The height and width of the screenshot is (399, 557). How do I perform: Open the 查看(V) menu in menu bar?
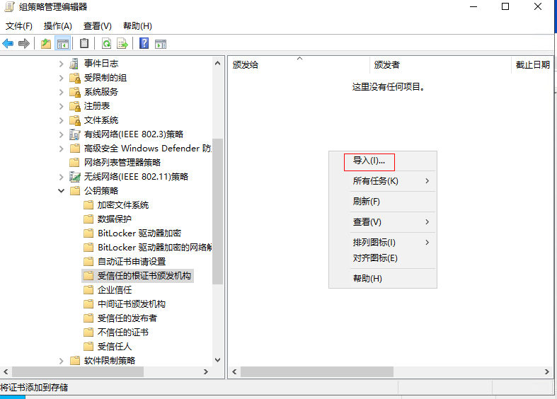[98, 26]
